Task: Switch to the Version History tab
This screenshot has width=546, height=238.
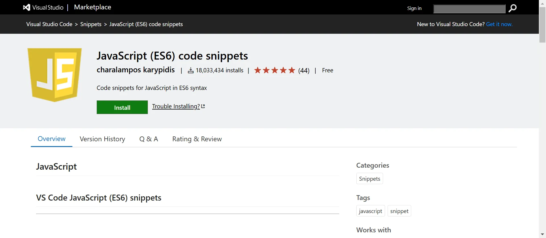Action: click(102, 139)
